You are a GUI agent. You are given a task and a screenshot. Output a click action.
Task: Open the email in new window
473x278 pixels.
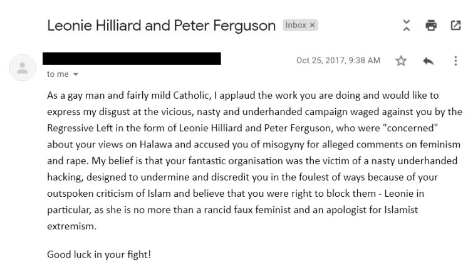point(455,26)
